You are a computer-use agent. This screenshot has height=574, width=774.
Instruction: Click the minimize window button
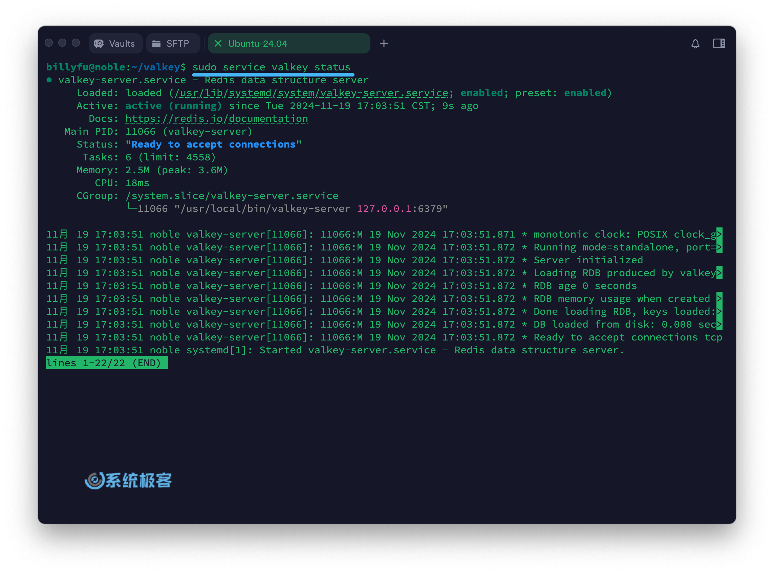click(62, 43)
